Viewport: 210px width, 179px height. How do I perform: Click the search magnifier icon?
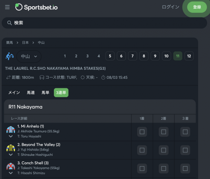(x=9, y=23)
